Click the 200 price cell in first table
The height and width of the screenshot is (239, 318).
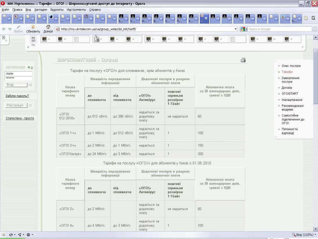pyautogui.click(x=220, y=154)
